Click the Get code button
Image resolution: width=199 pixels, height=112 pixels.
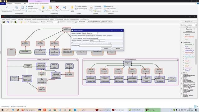[189, 22]
